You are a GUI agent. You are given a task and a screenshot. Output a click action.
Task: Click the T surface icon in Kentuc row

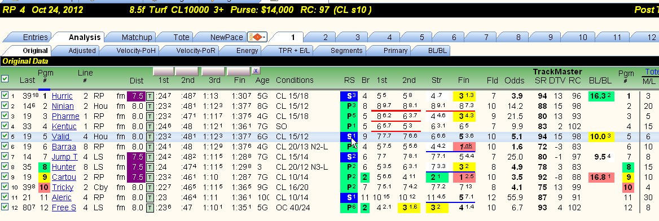point(150,126)
